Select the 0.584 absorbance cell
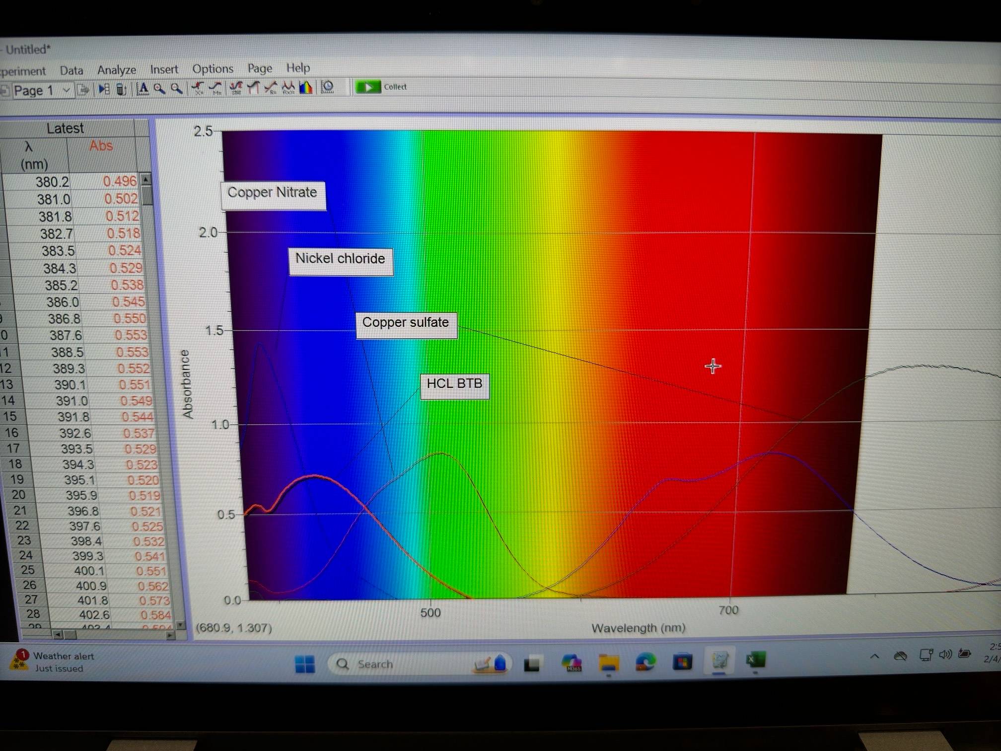Screen dimensions: 1001x751 tap(155, 615)
